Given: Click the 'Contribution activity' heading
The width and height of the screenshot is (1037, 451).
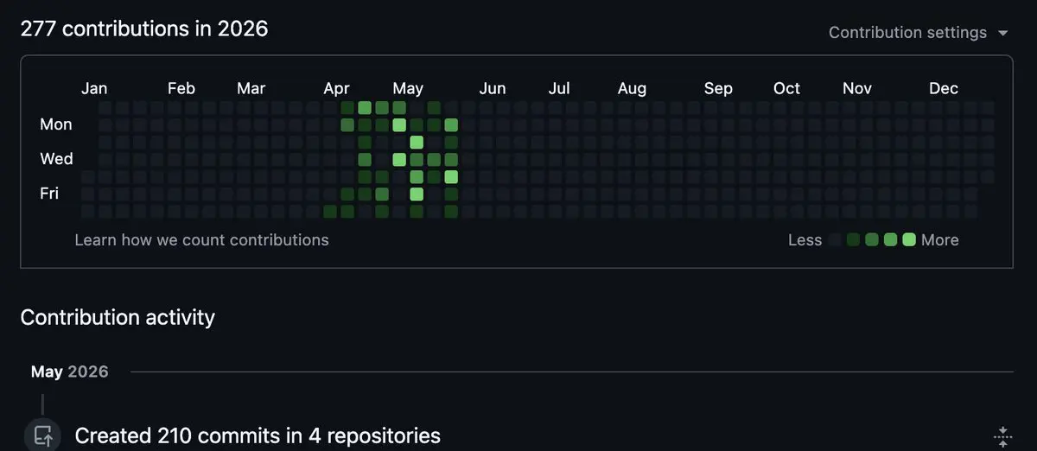Looking at the screenshot, I should click(x=118, y=317).
